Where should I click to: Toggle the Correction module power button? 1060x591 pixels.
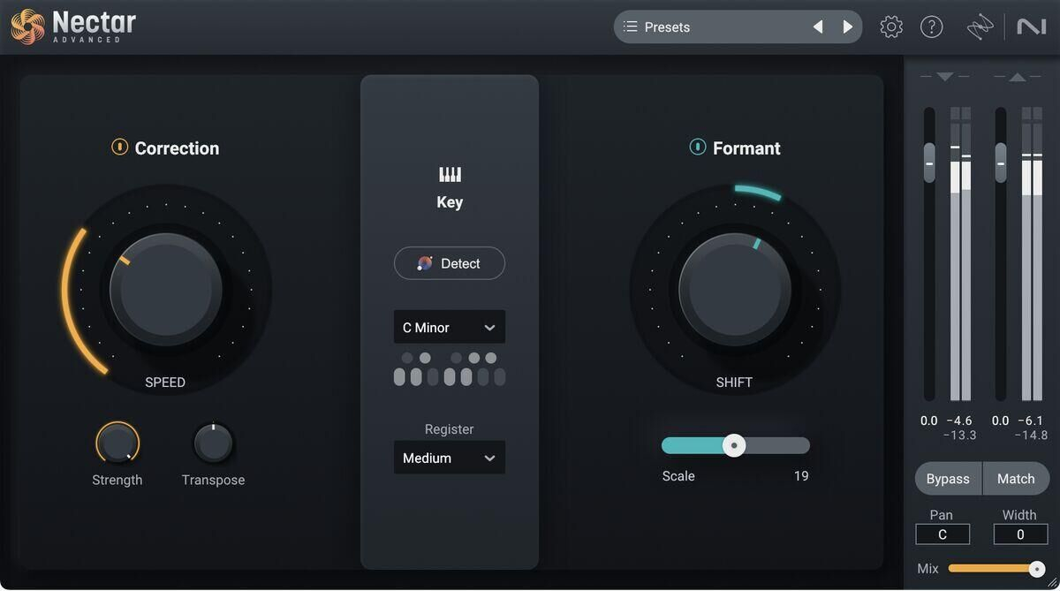119,148
